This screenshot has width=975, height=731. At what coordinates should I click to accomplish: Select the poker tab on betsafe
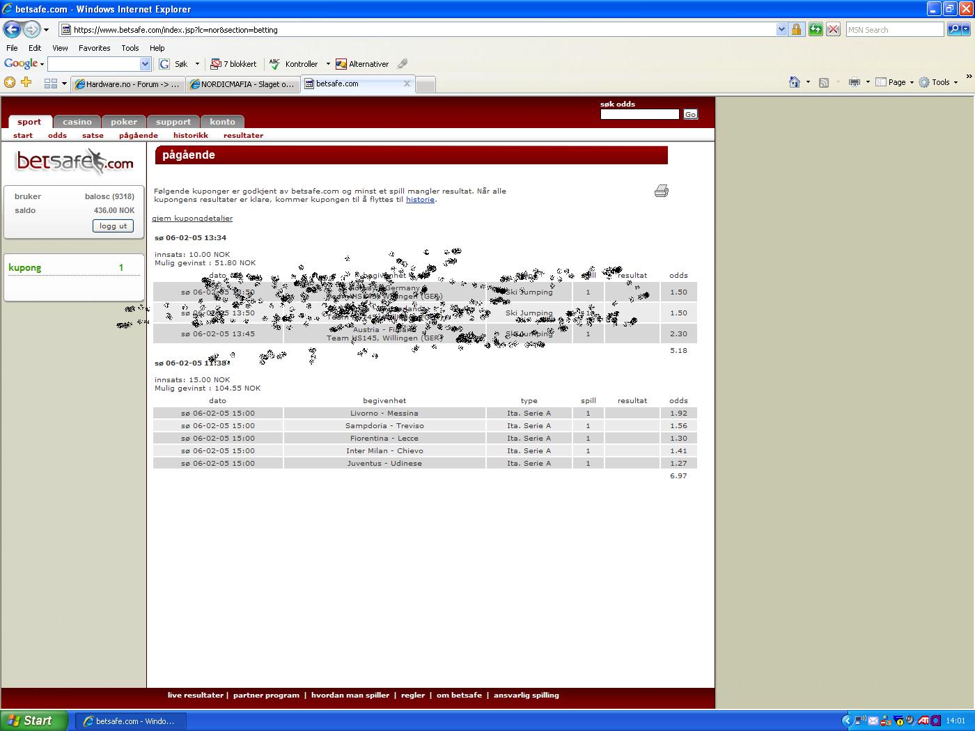click(124, 122)
